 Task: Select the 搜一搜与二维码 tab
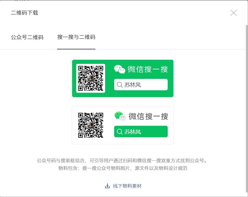click(76, 37)
